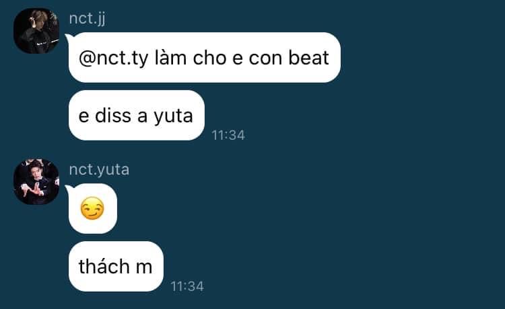
Task: Click the 11:34 timestamp beside "thách m"
Action: pyautogui.click(x=187, y=287)
